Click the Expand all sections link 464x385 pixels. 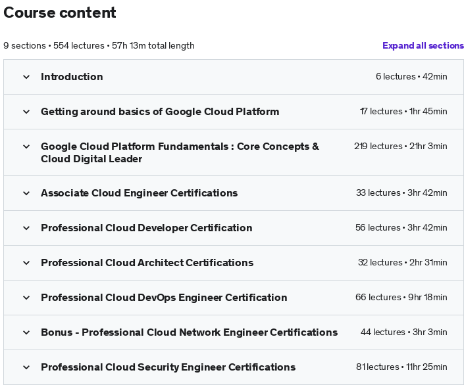tap(423, 45)
